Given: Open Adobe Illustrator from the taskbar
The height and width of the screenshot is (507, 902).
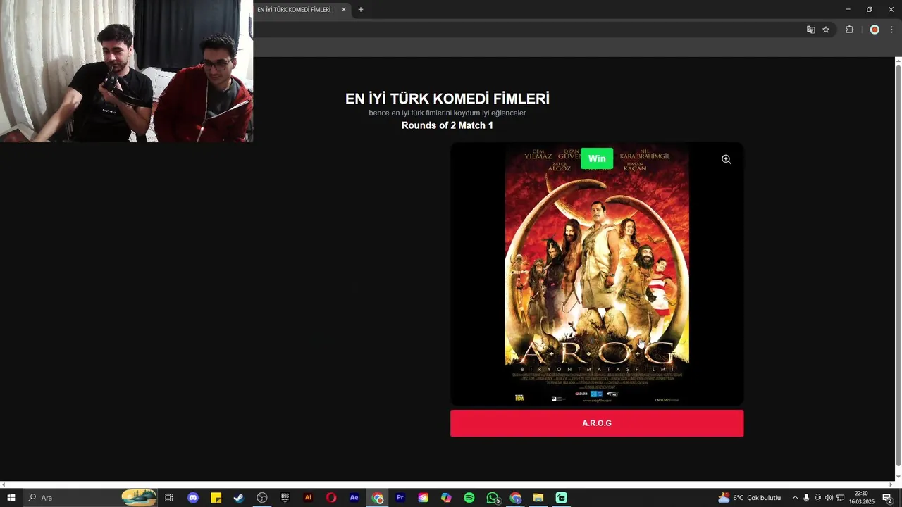Looking at the screenshot, I should tap(308, 498).
